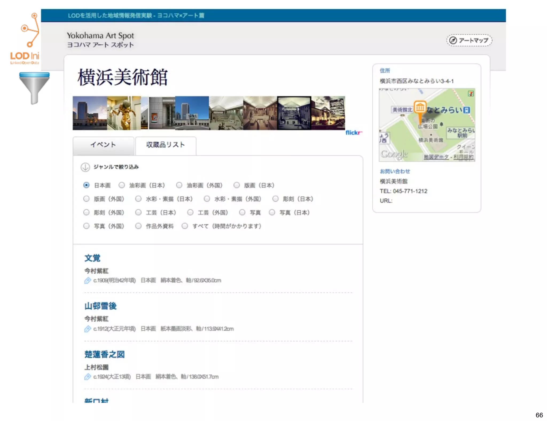Select the 彫刻（外国） genre option

tap(86, 212)
